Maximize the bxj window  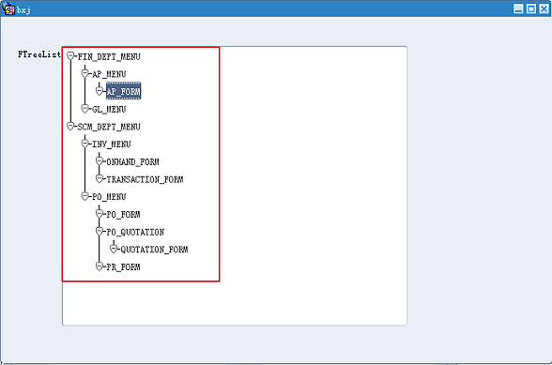pyautogui.click(x=531, y=8)
